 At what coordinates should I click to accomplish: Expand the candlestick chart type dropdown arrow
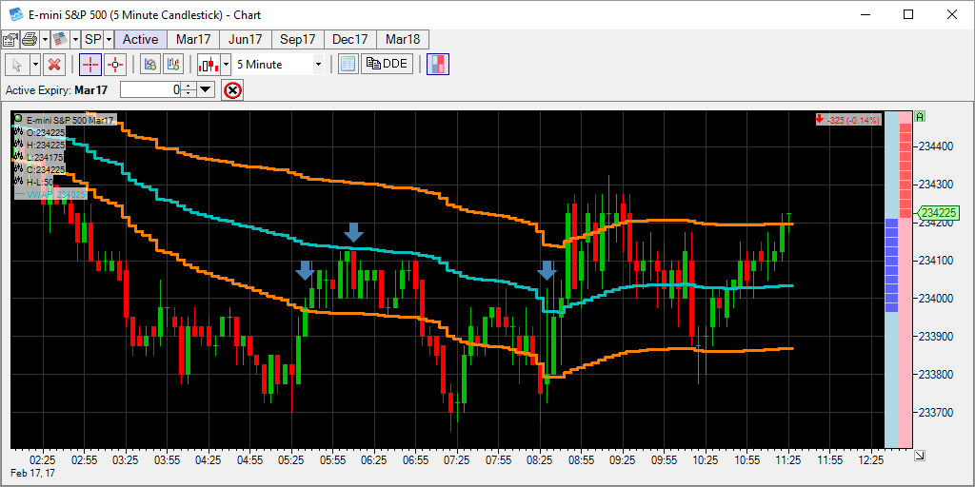coord(226,64)
